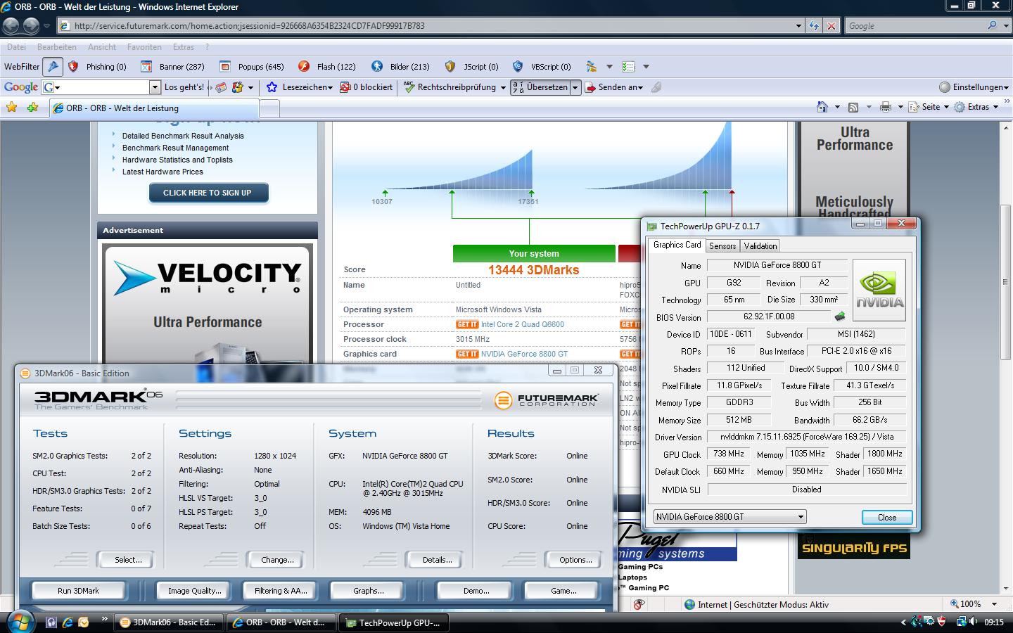Click the Windows Start orb
This screenshot has height=633, width=1013.
pyautogui.click(x=19, y=622)
